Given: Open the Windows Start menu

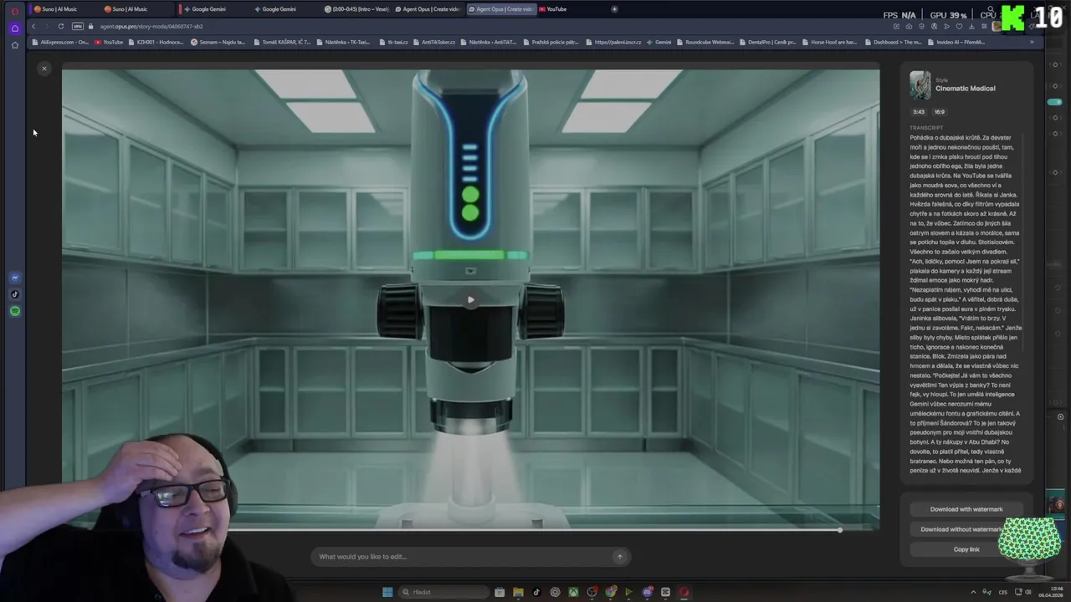Looking at the screenshot, I should (387, 592).
